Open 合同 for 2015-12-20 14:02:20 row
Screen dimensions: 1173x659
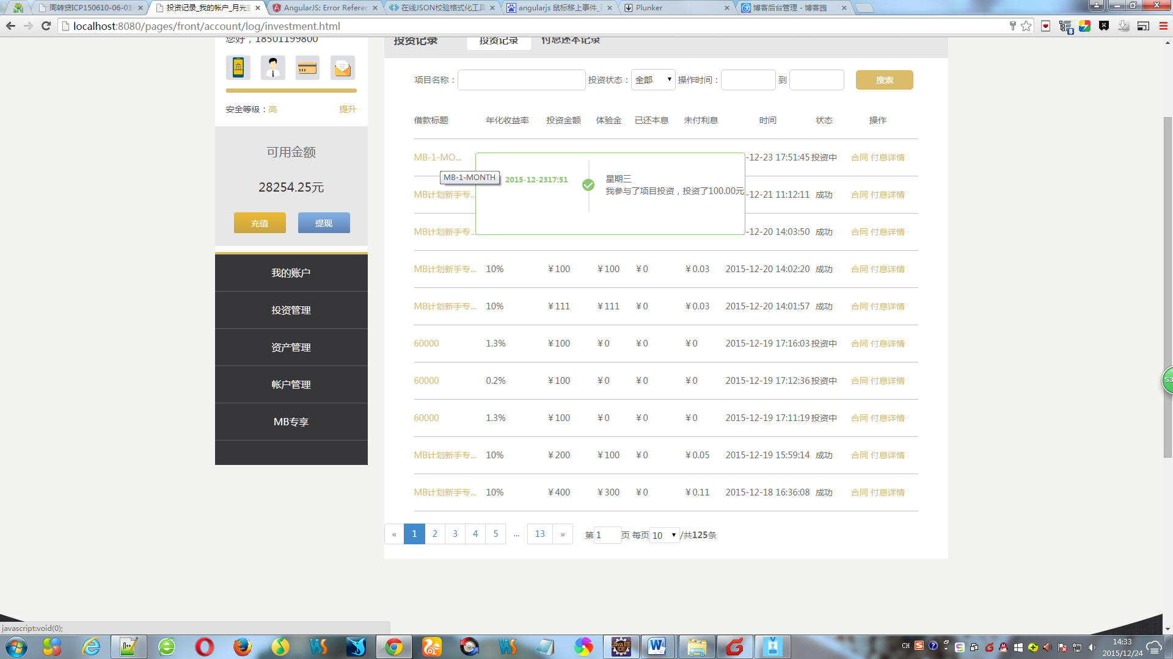click(x=859, y=269)
